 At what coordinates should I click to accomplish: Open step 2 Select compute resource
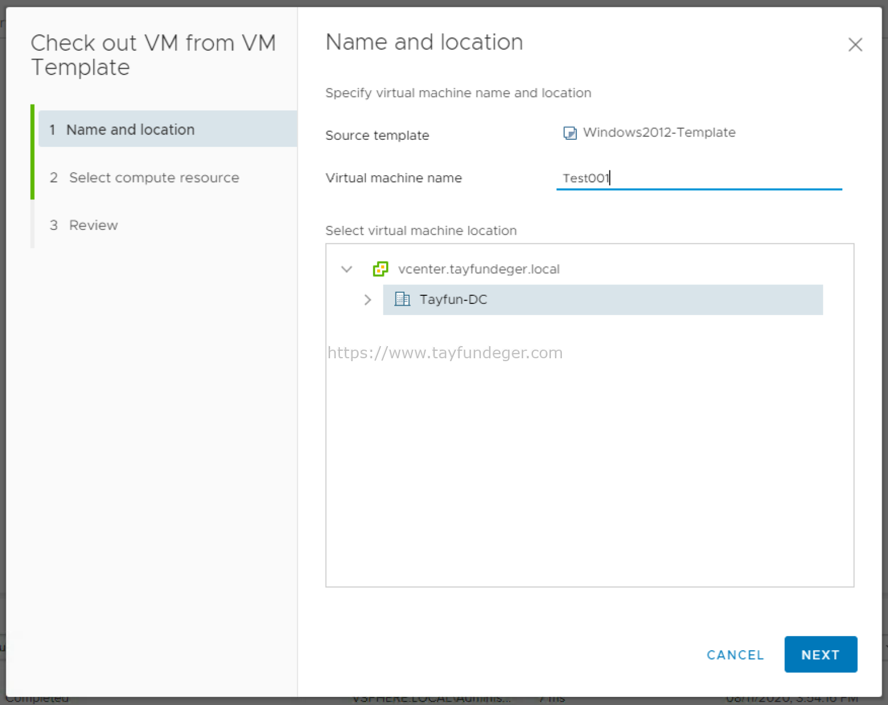tap(154, 177)
